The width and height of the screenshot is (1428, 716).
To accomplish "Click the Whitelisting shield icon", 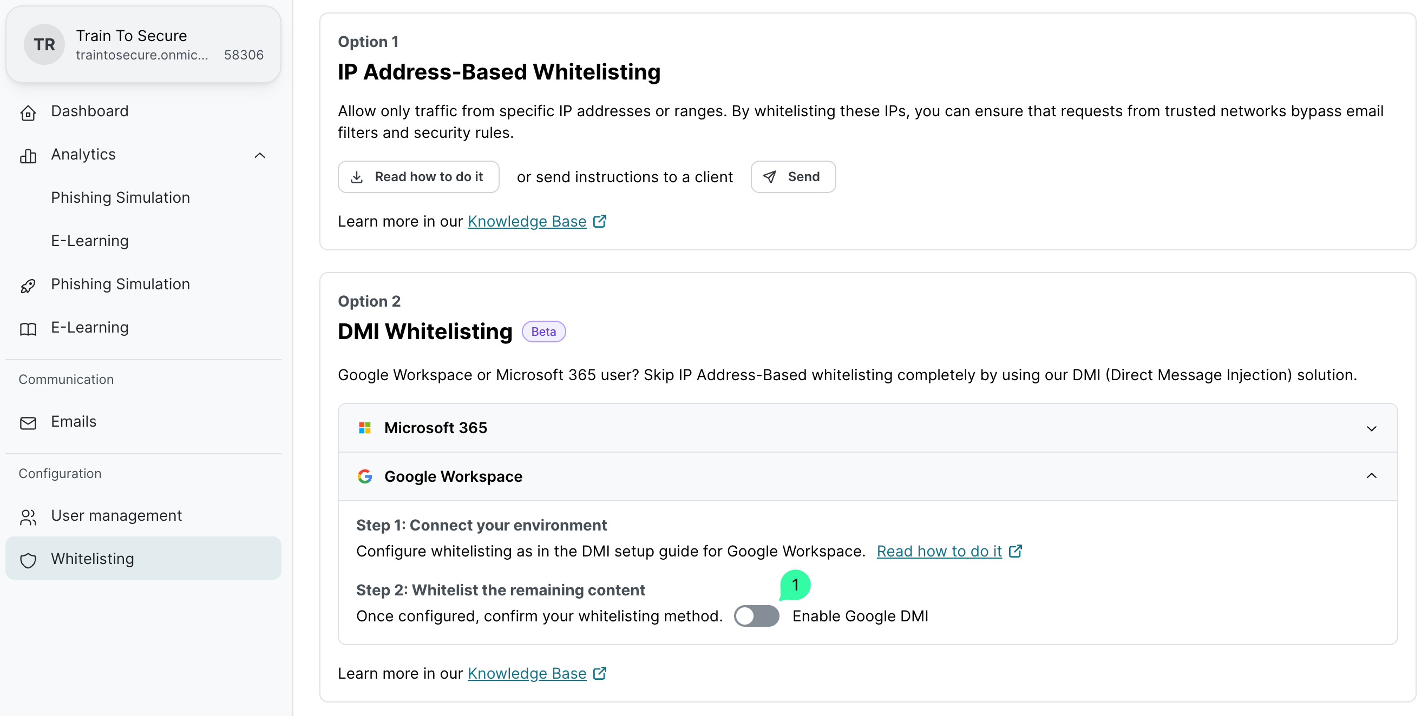I will click(28, 560).
